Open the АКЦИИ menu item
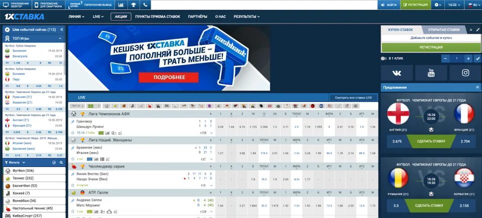The height and width of the screenshot is (218, 482). click(121, 16)
